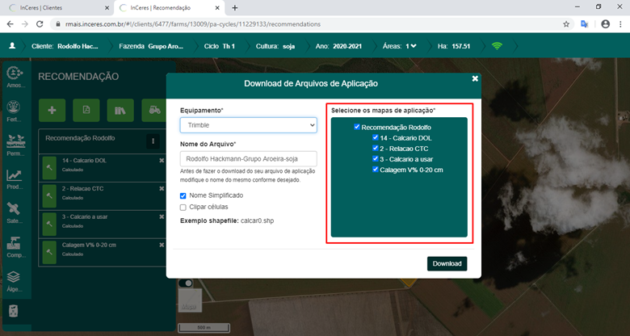Uncheck 2 - Relacao CTC map checkbox
630x336 pixels.
tap(376, 148)
